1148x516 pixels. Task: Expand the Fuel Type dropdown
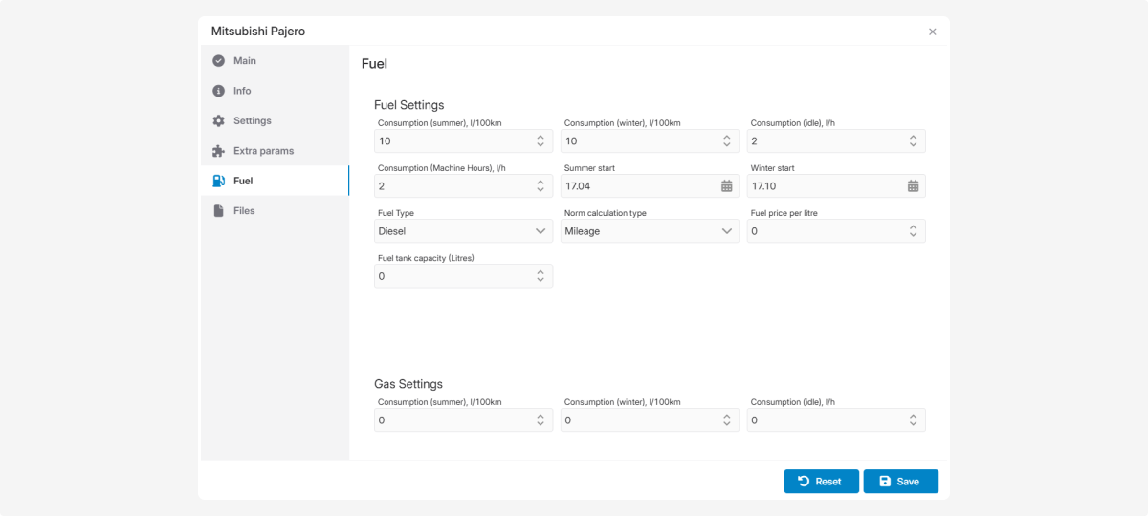(540, 231)
